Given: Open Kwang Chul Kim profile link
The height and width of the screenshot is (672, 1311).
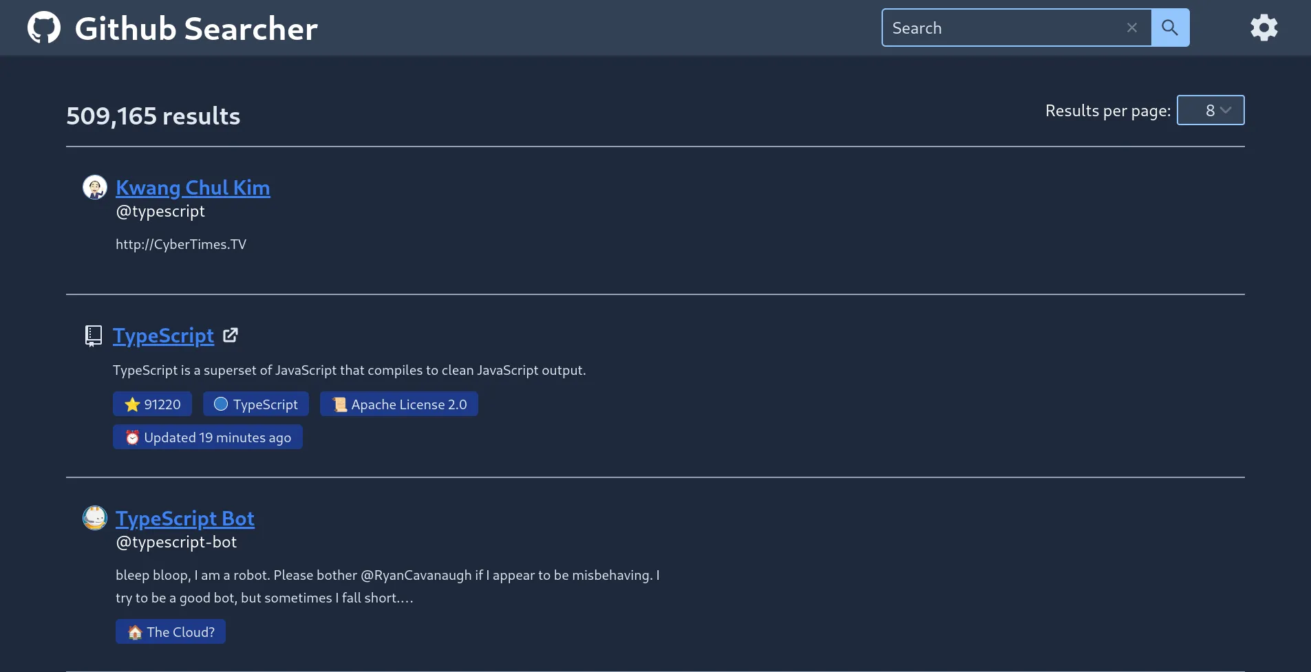Looking at the screenshot, I should click(193, 187).
